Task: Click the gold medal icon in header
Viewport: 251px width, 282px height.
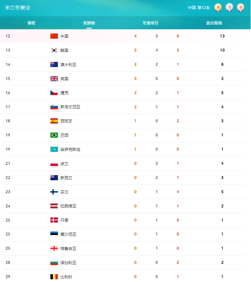Action: click(218, 7)
